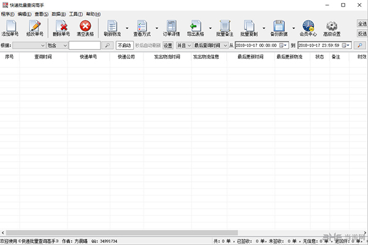
Task: Click the 序号 column header
Action: click(9, 57)
